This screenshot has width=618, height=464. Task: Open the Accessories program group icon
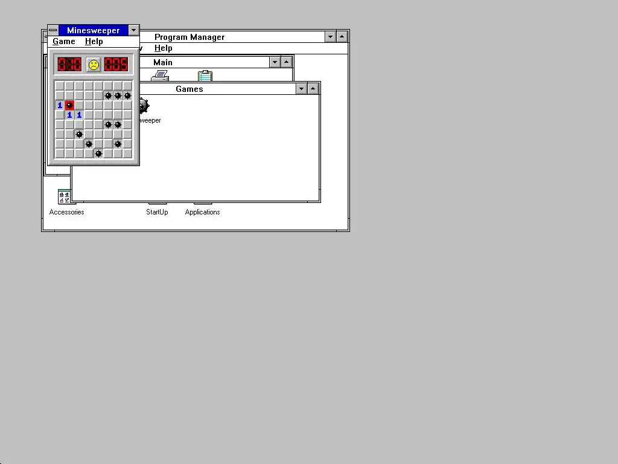tap(64, 197)
